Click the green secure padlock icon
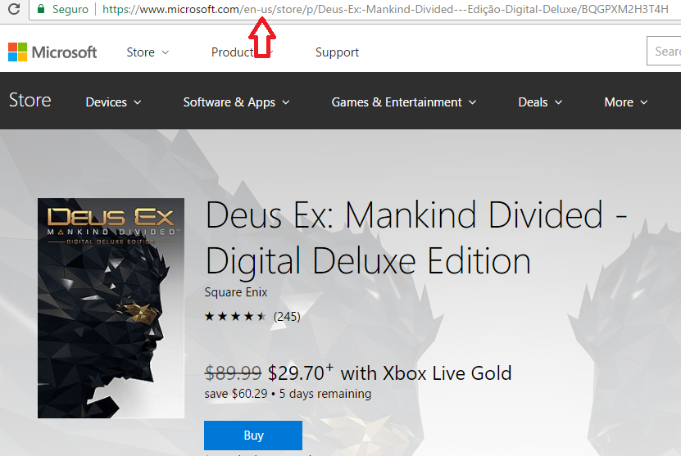The width and height of the screenshot is (681, 456). click(41, 9)
